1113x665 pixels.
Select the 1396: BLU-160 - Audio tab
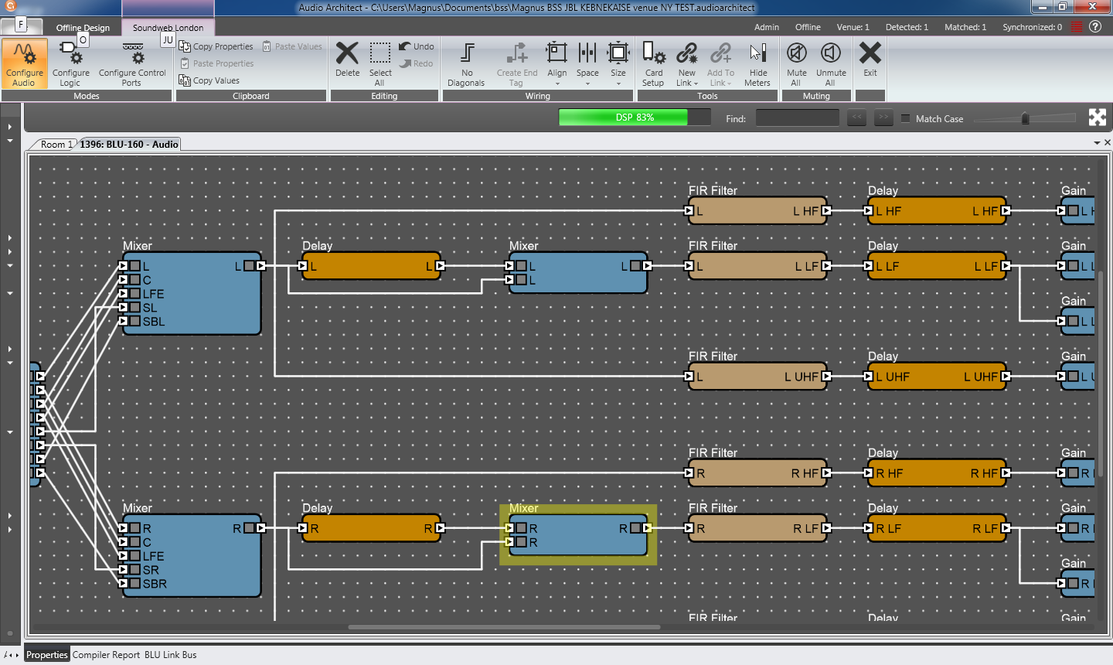(129, 145)
